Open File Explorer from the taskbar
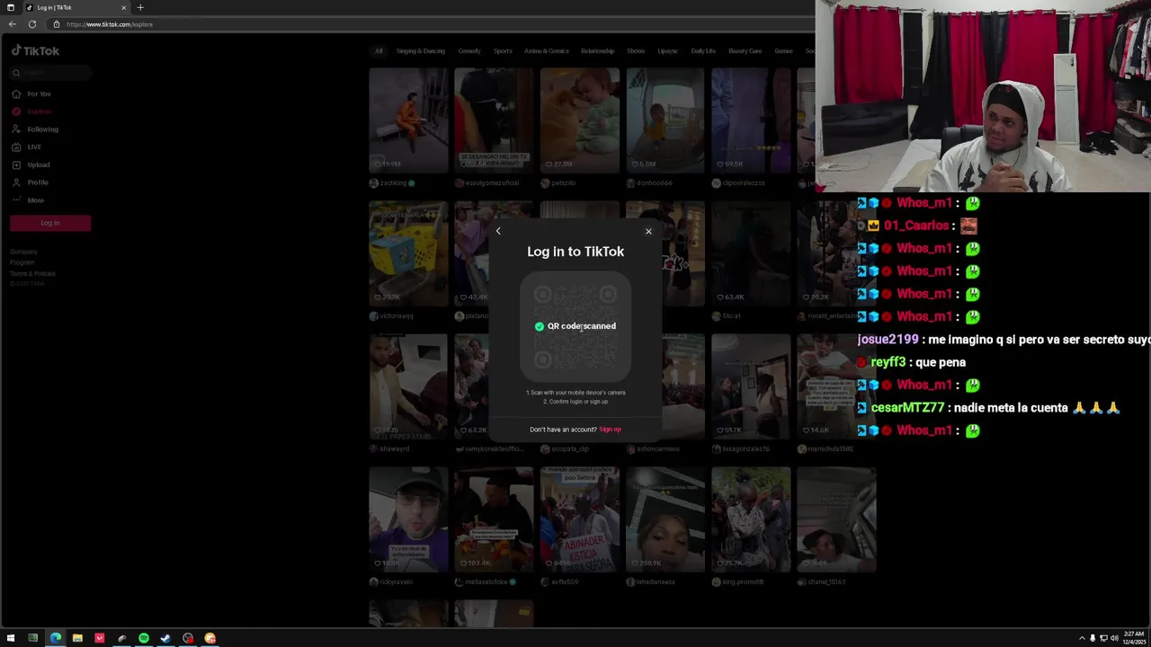The image size is (1151, 647). tap(77, 638)
